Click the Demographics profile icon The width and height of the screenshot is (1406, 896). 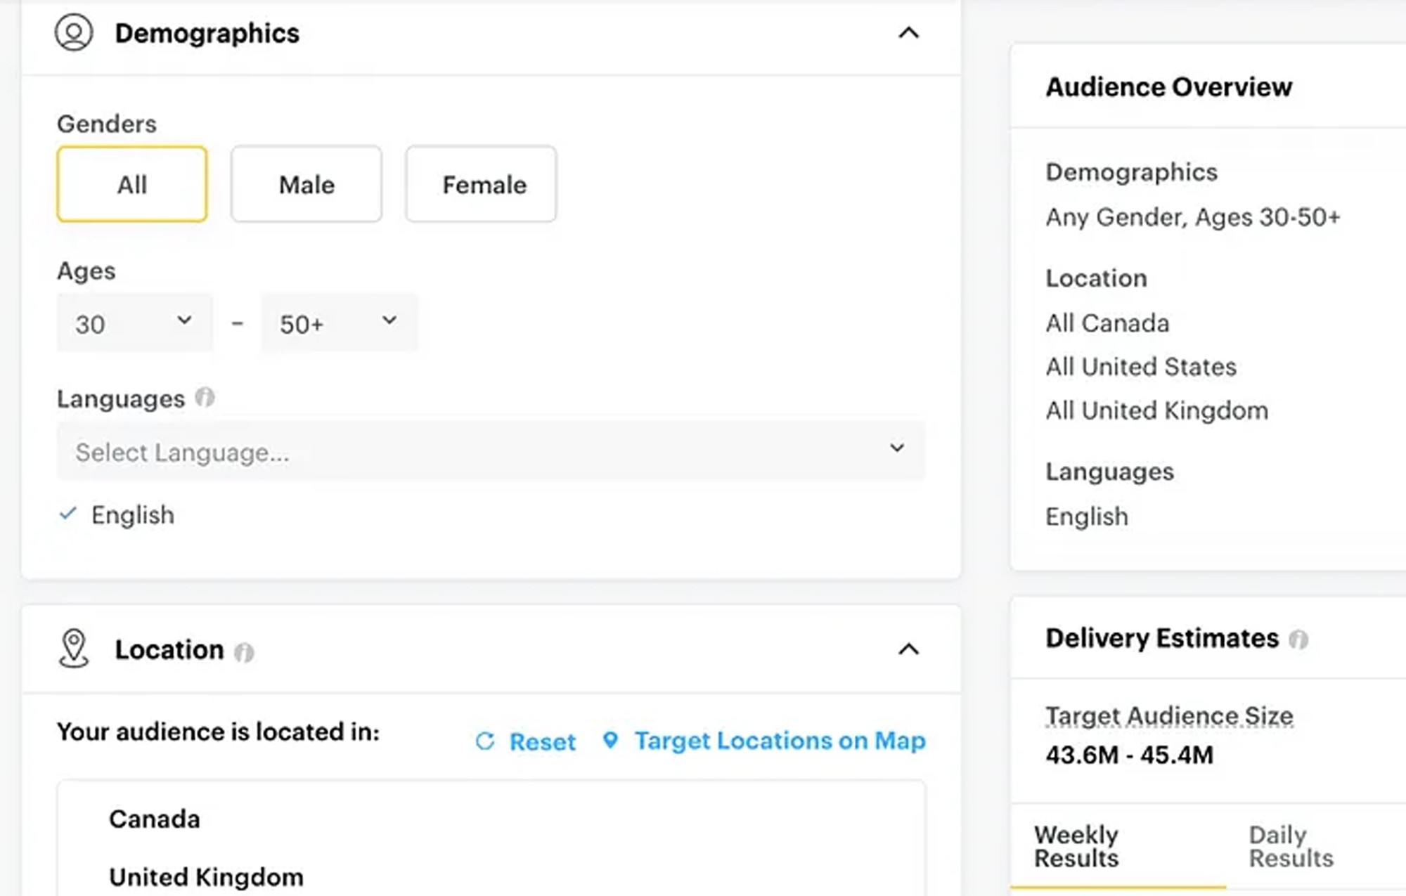point(74,32)
